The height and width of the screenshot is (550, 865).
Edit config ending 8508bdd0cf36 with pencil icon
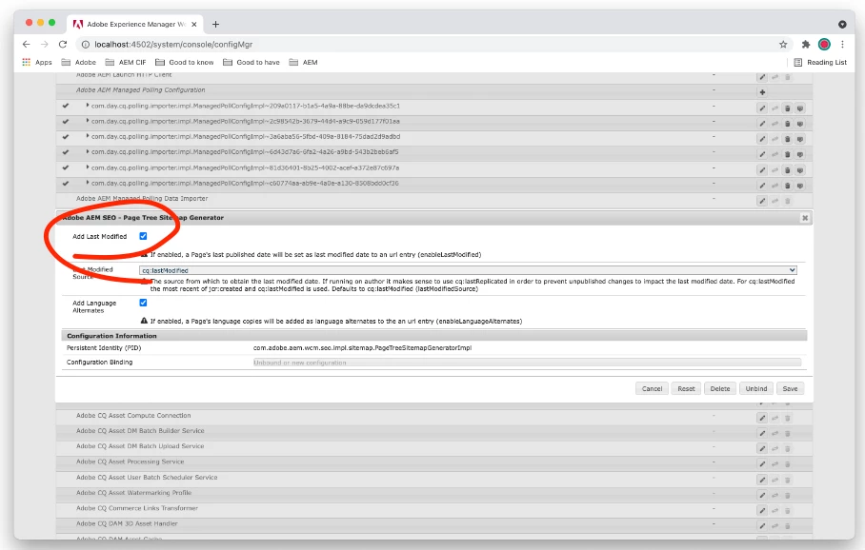[x=762, y=186]
